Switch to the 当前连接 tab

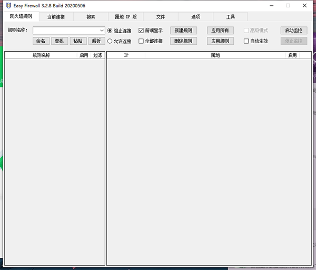click(x=56, y=17)
